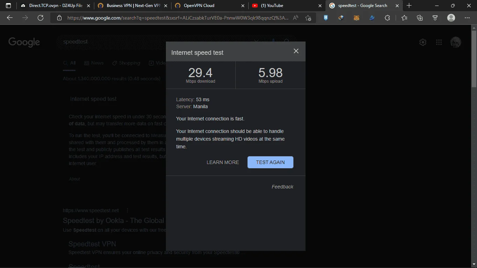
Task: Open the Read aloud icon
Action: pos(296,18)
